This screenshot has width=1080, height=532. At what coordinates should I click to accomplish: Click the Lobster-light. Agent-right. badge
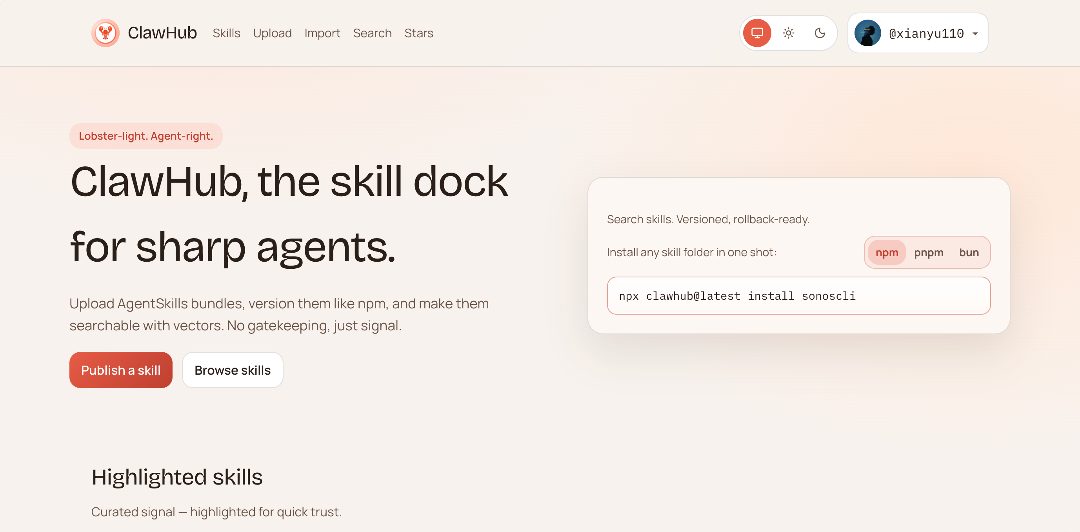(x=145, y=136)
